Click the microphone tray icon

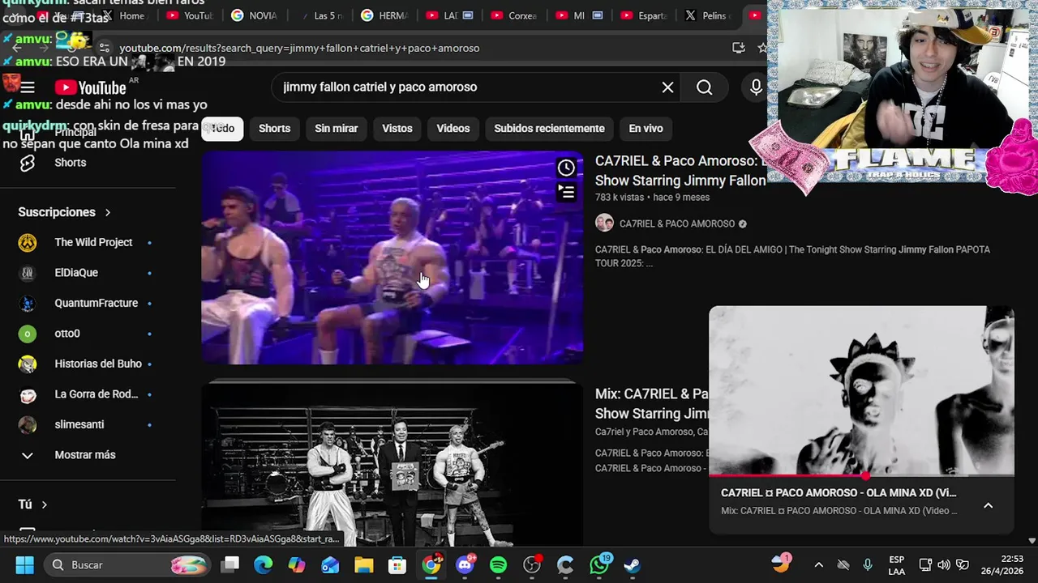click(867, 564)
